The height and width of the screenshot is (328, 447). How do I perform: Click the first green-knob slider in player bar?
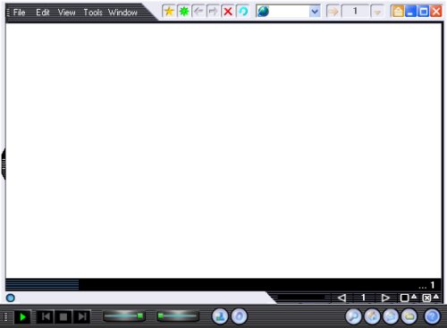point(124,316)
